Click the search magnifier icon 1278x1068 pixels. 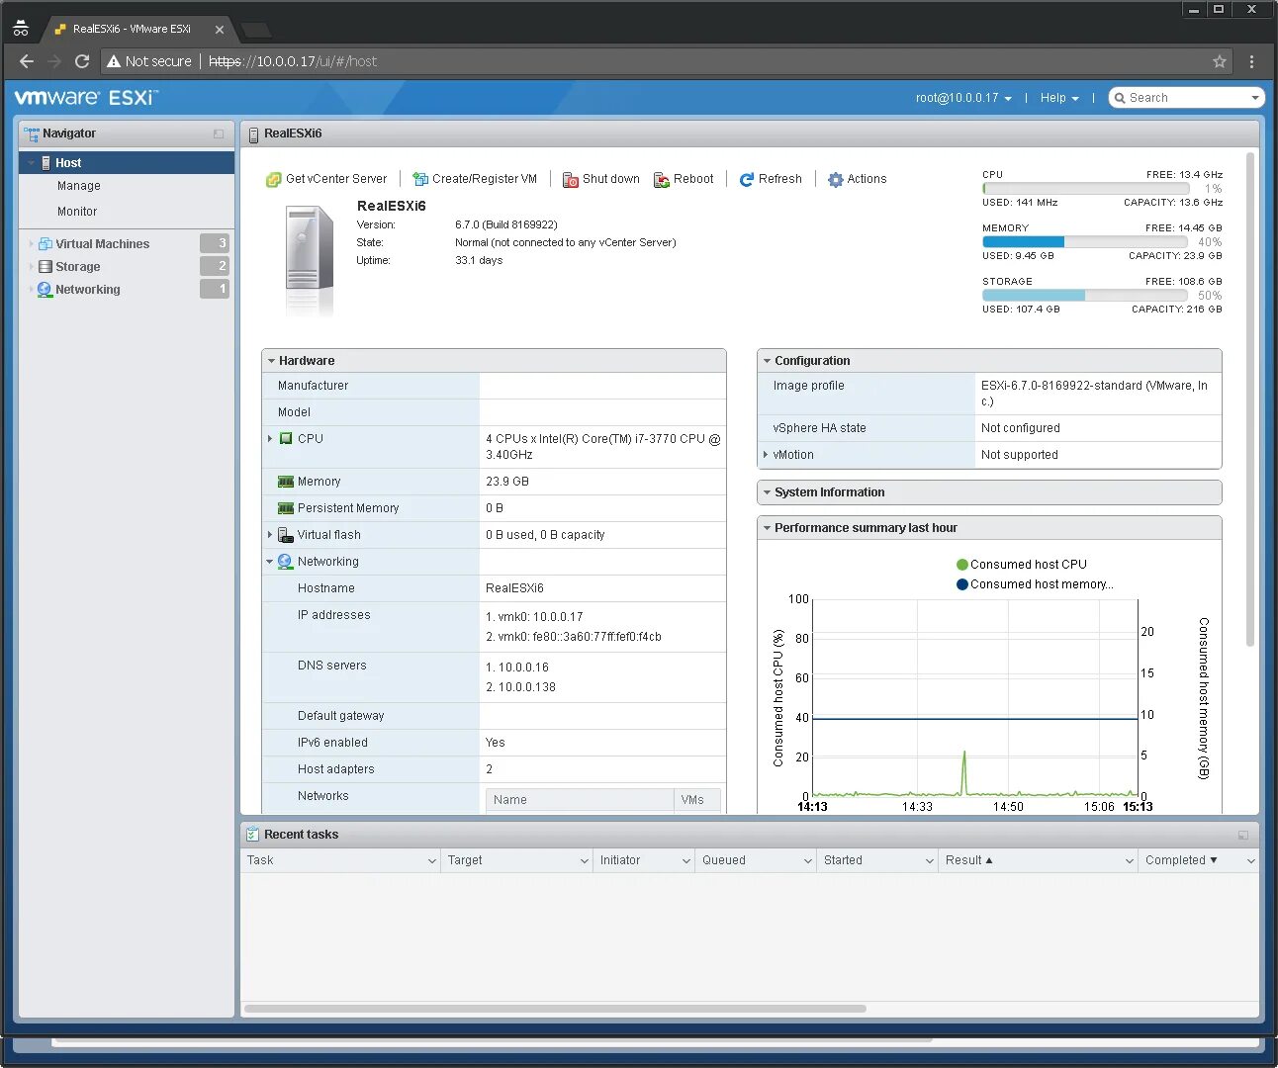point(1120,98)
